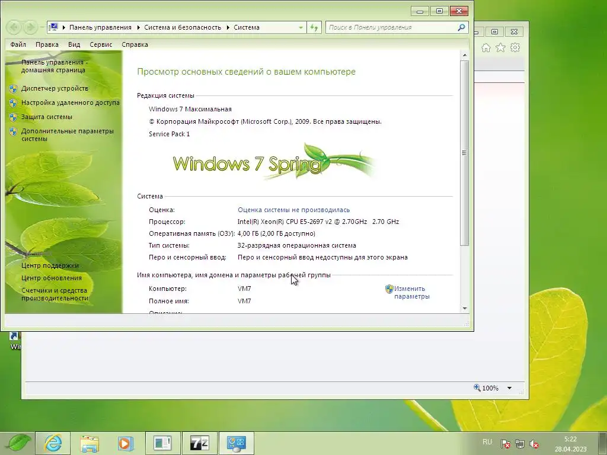Expand arrow after Панель управления breadcrumb

138,27
